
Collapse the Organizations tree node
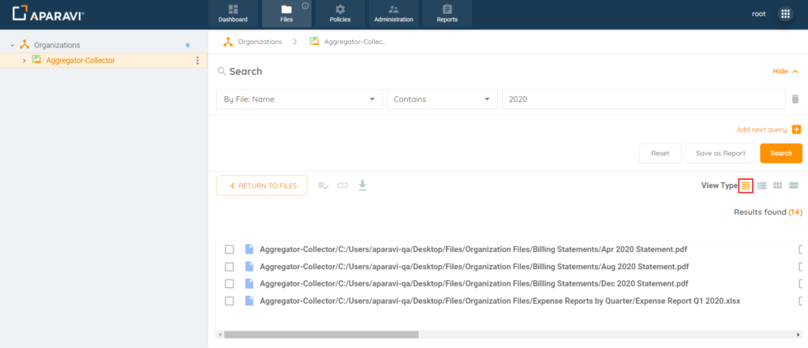13,45
